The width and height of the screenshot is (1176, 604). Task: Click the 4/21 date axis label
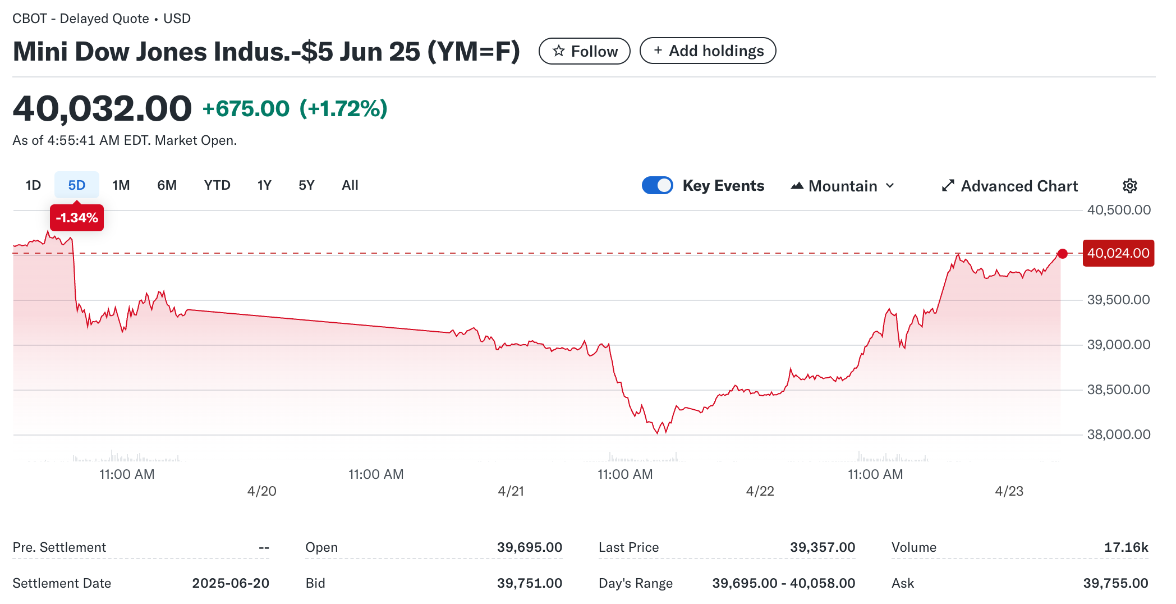511,491
